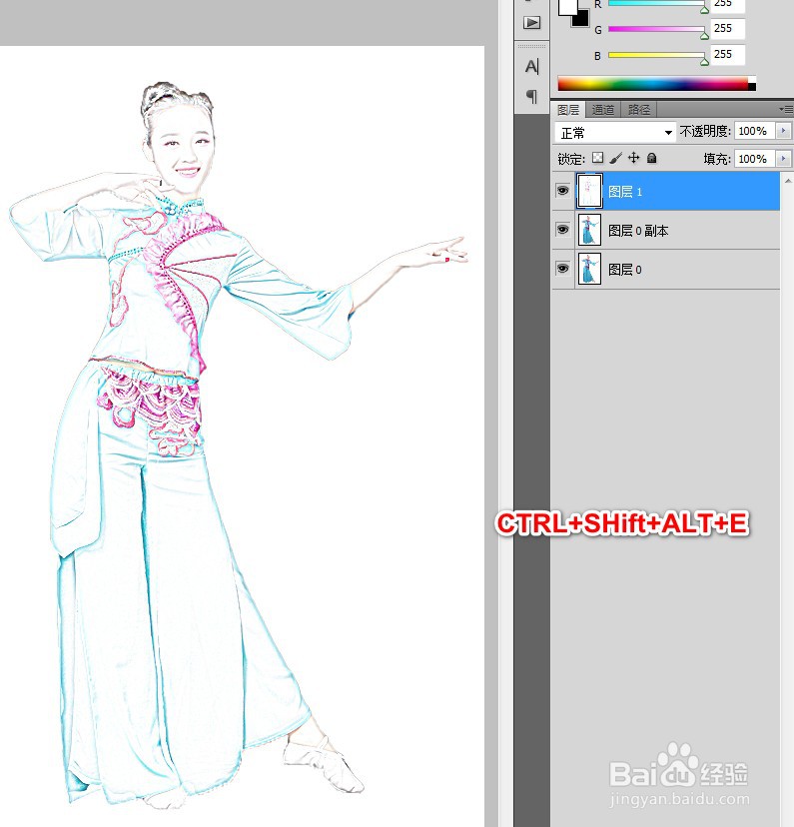Open the Layers panel options menu icon
Image resolution: width=794 pixels, height=827 pixels.
(x=786, y=109)
